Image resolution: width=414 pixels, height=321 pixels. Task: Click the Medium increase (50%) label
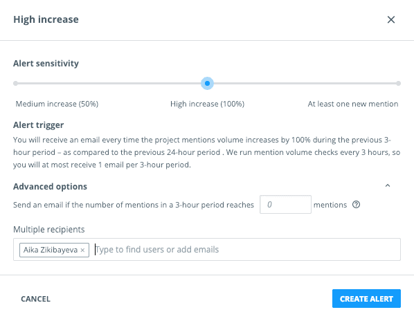click(57, 104)
